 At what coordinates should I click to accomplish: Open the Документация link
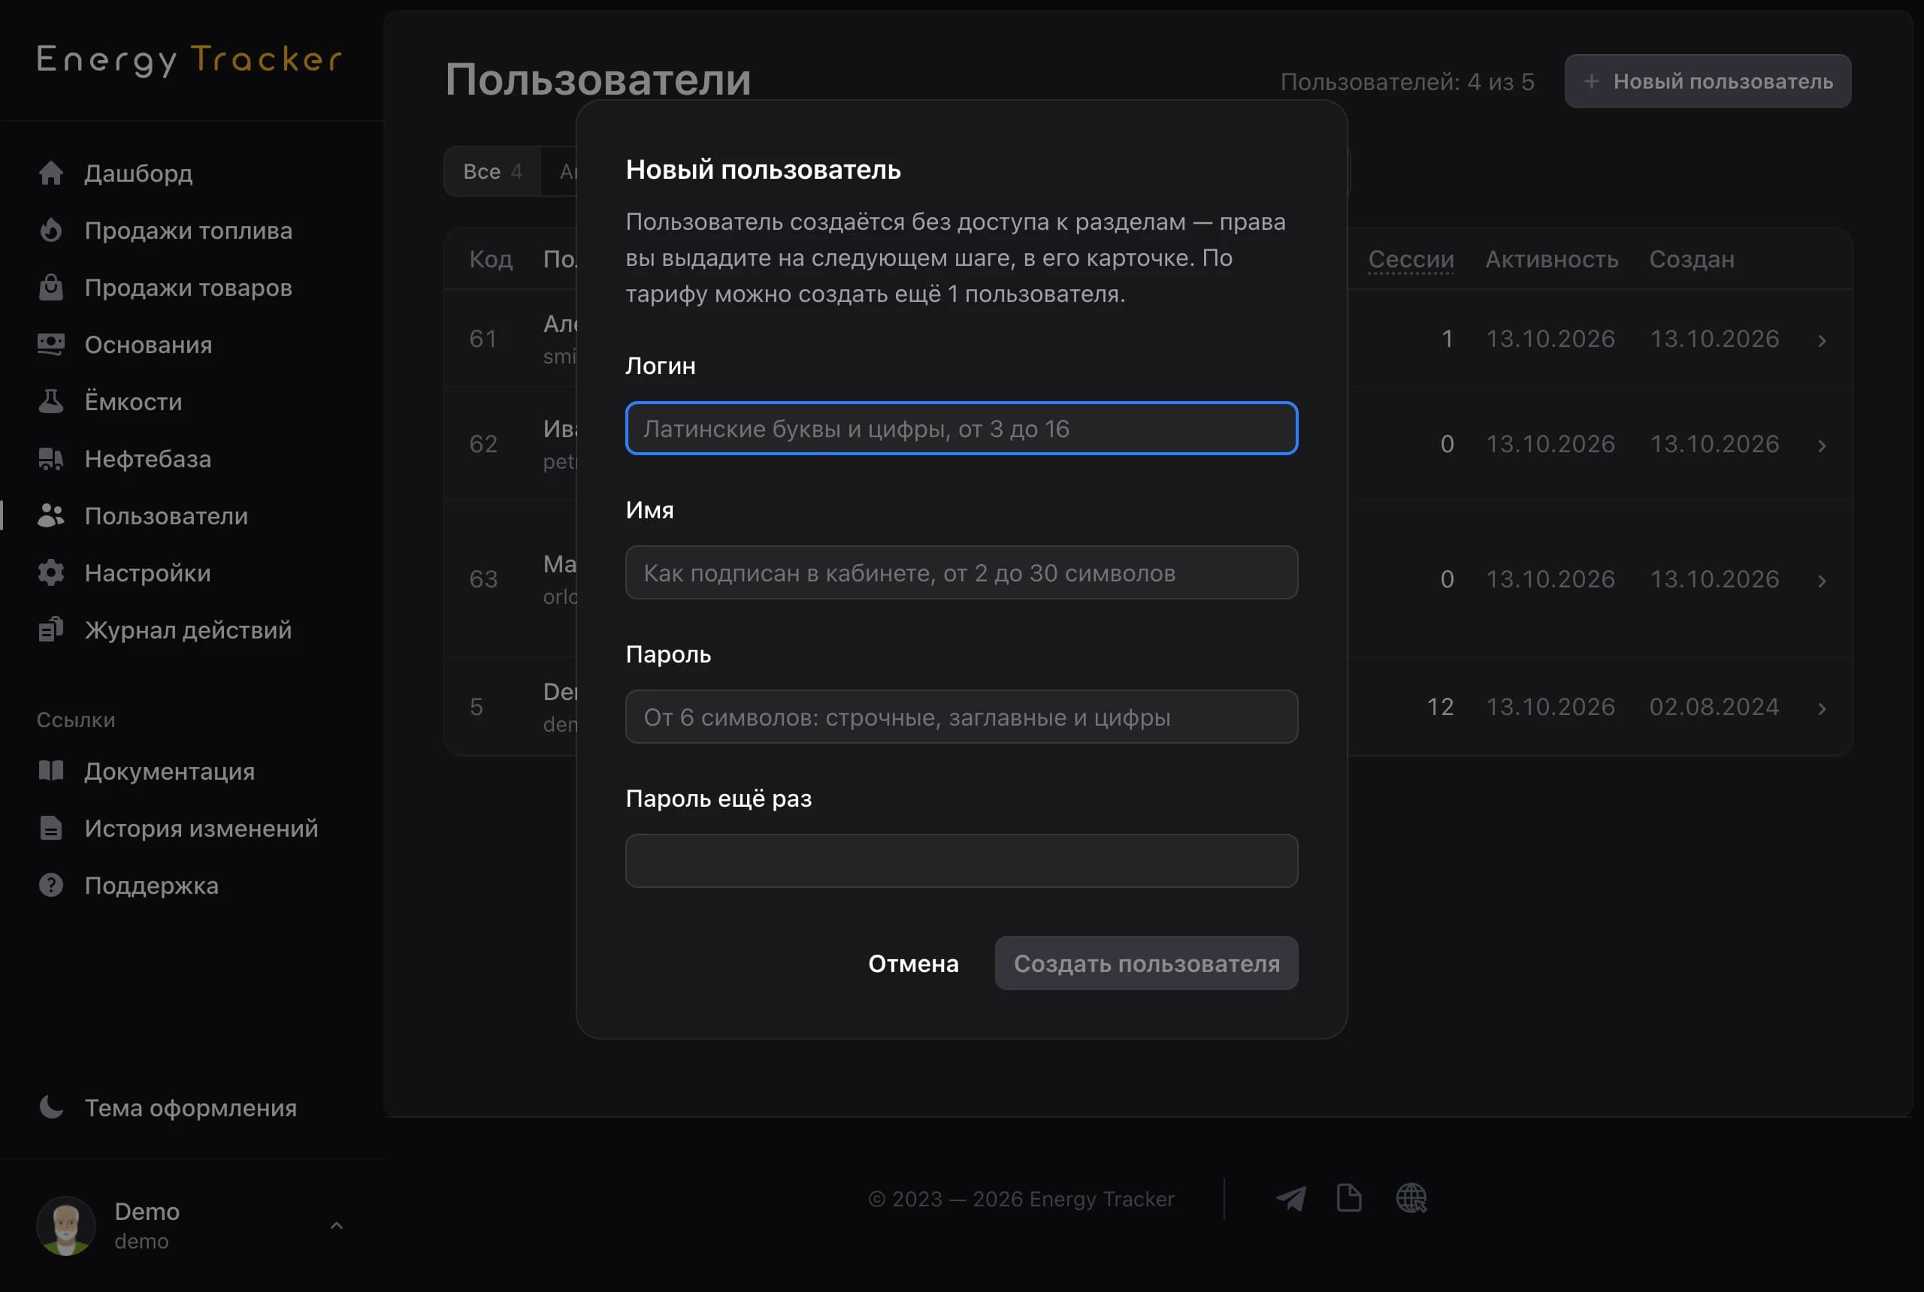point(169,771)
